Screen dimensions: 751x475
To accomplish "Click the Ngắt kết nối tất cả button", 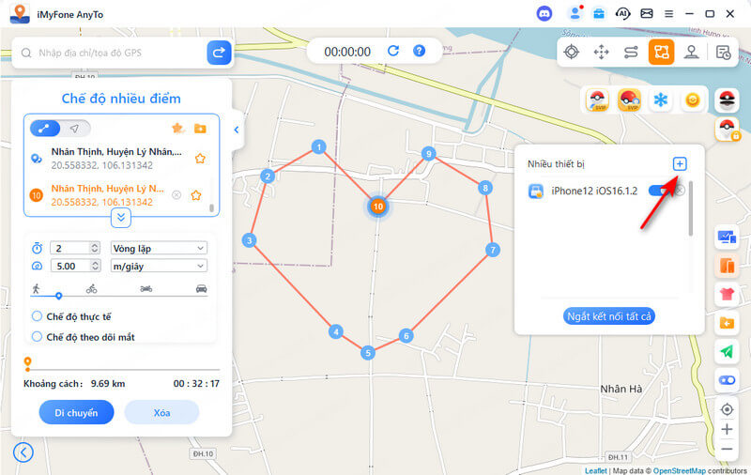I will [x=609, y=316].
